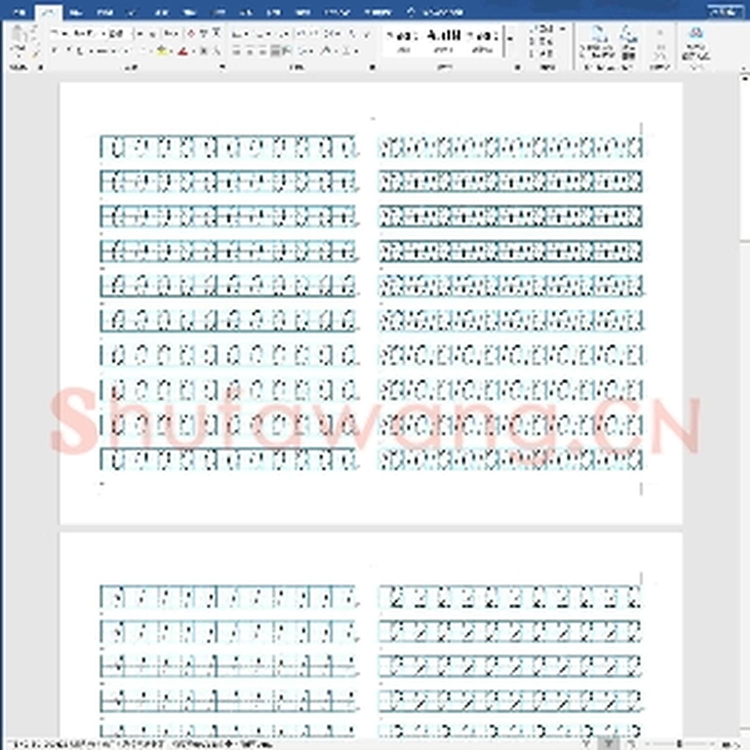
Task: Click the Change Case Aa icon
Action: point(172,34)
